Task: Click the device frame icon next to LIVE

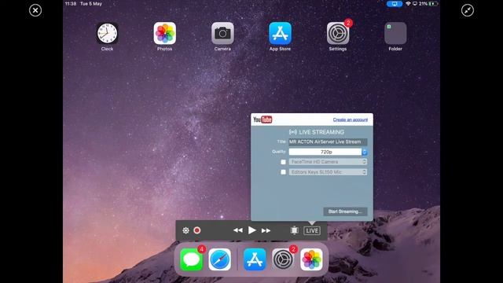Action: 294,230
